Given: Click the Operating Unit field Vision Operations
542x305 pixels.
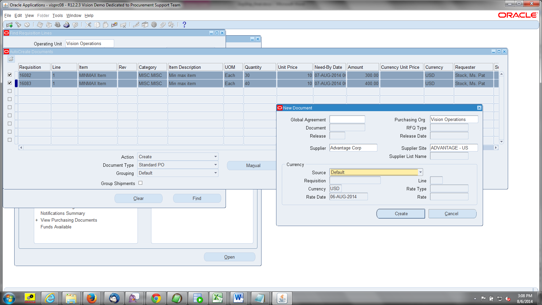Looking at the screenshot, I should (x=90, y=43).
